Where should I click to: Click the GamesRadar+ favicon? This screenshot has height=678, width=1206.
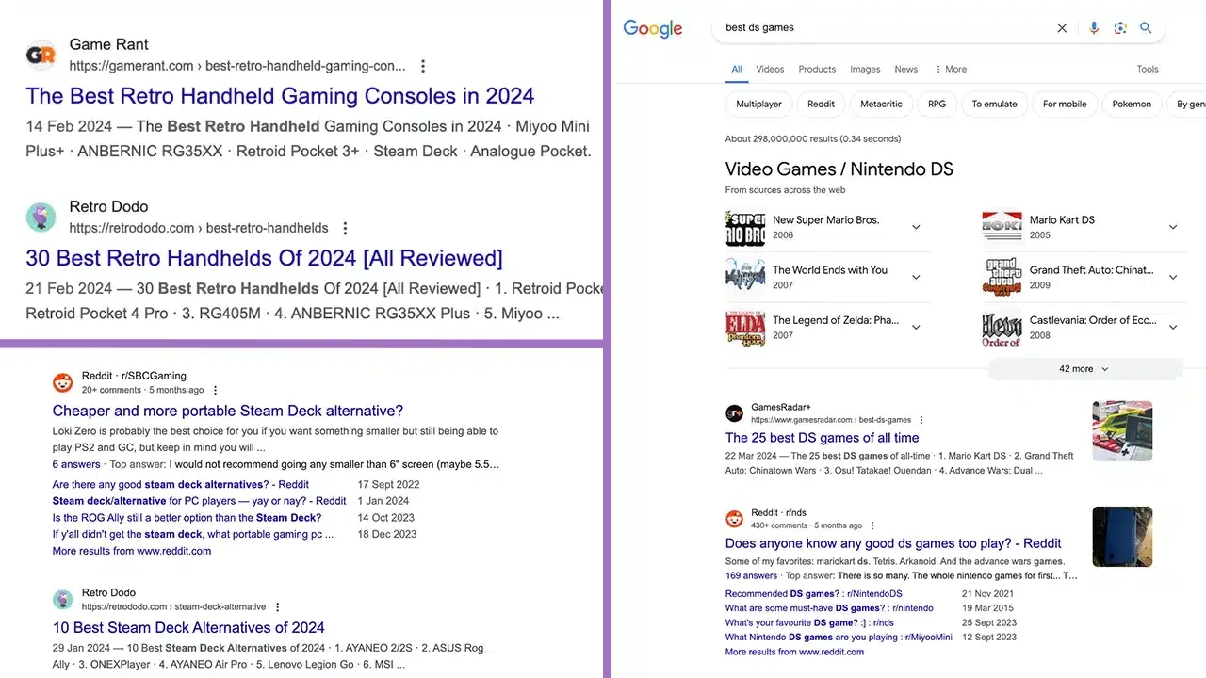tap(734, 413)
